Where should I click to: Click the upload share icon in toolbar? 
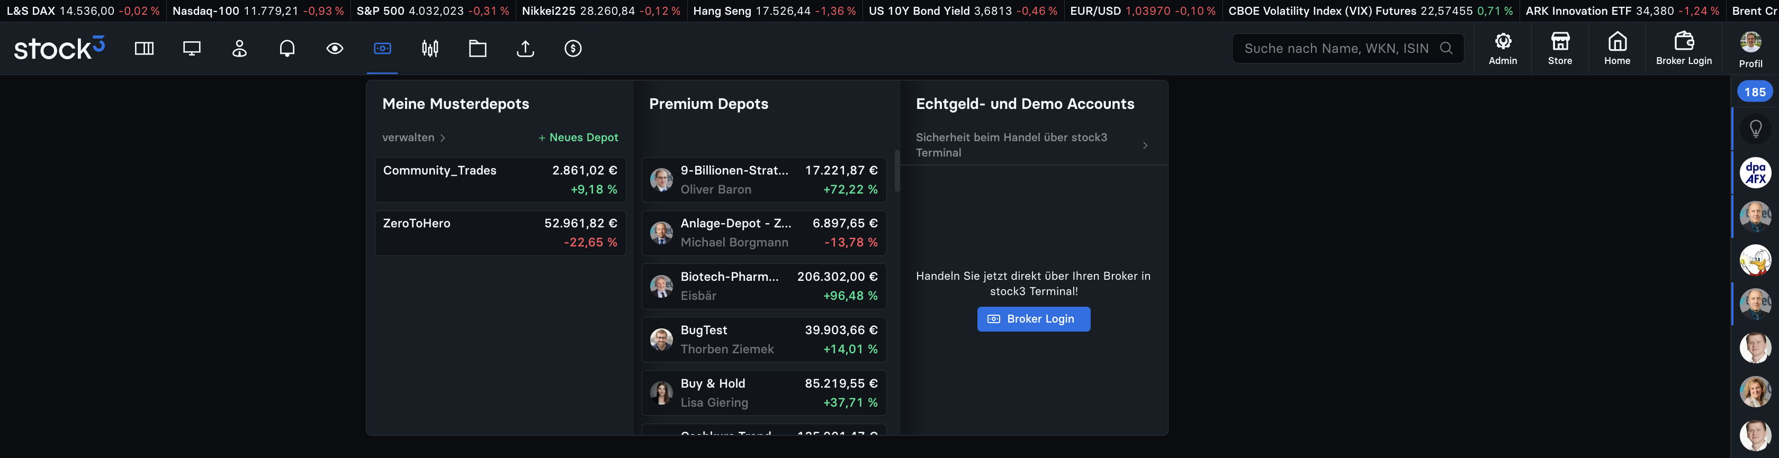[x=526, y=48]
